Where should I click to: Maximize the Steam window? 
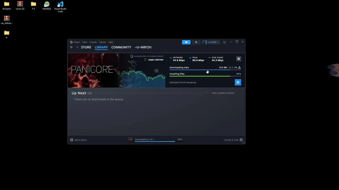[237, 42]
